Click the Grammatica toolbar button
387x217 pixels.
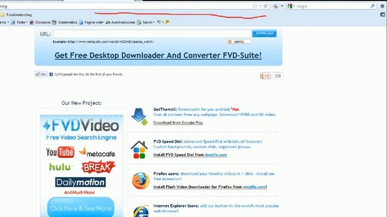click(65, 22)
